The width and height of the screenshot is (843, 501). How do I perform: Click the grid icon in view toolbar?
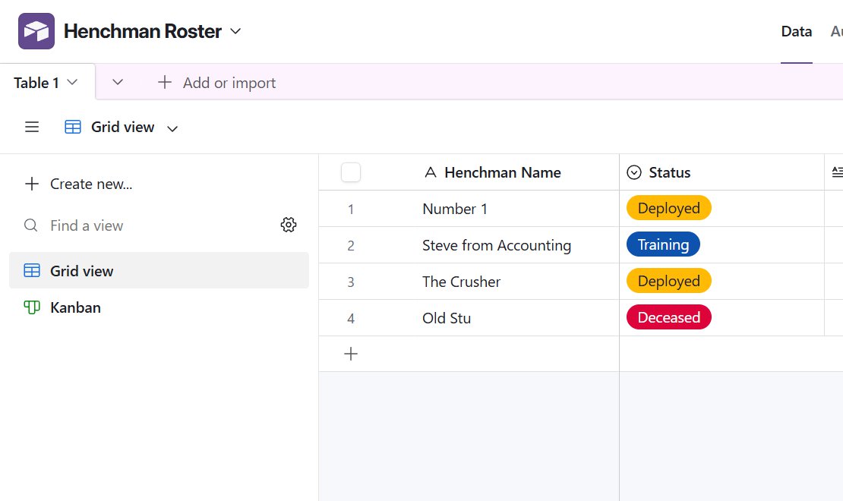(x=73, y=128)
